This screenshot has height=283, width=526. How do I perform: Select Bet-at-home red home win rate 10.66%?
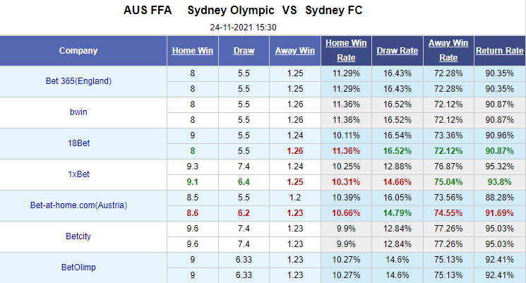click(346, 213)
